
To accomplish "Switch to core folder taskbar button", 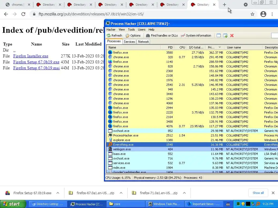I will 125,204.
